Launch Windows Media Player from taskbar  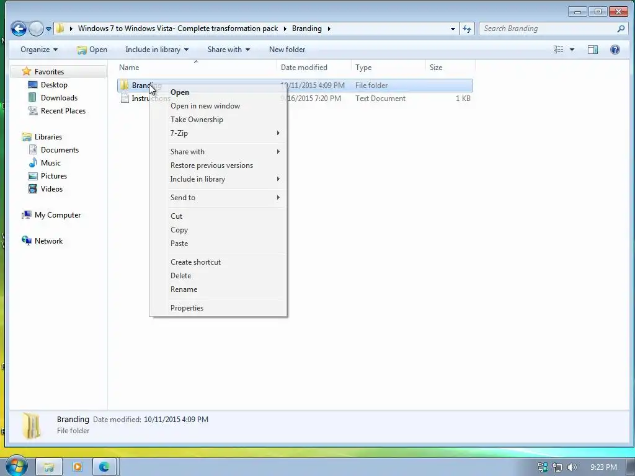coord(77,467)
